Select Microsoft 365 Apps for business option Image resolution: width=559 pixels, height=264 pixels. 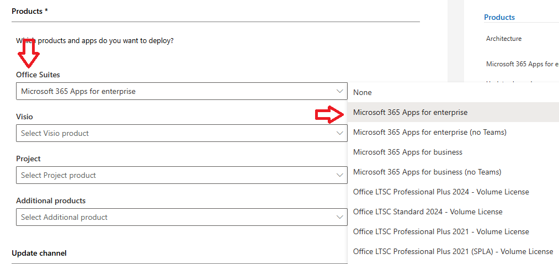tap(407, 152)
